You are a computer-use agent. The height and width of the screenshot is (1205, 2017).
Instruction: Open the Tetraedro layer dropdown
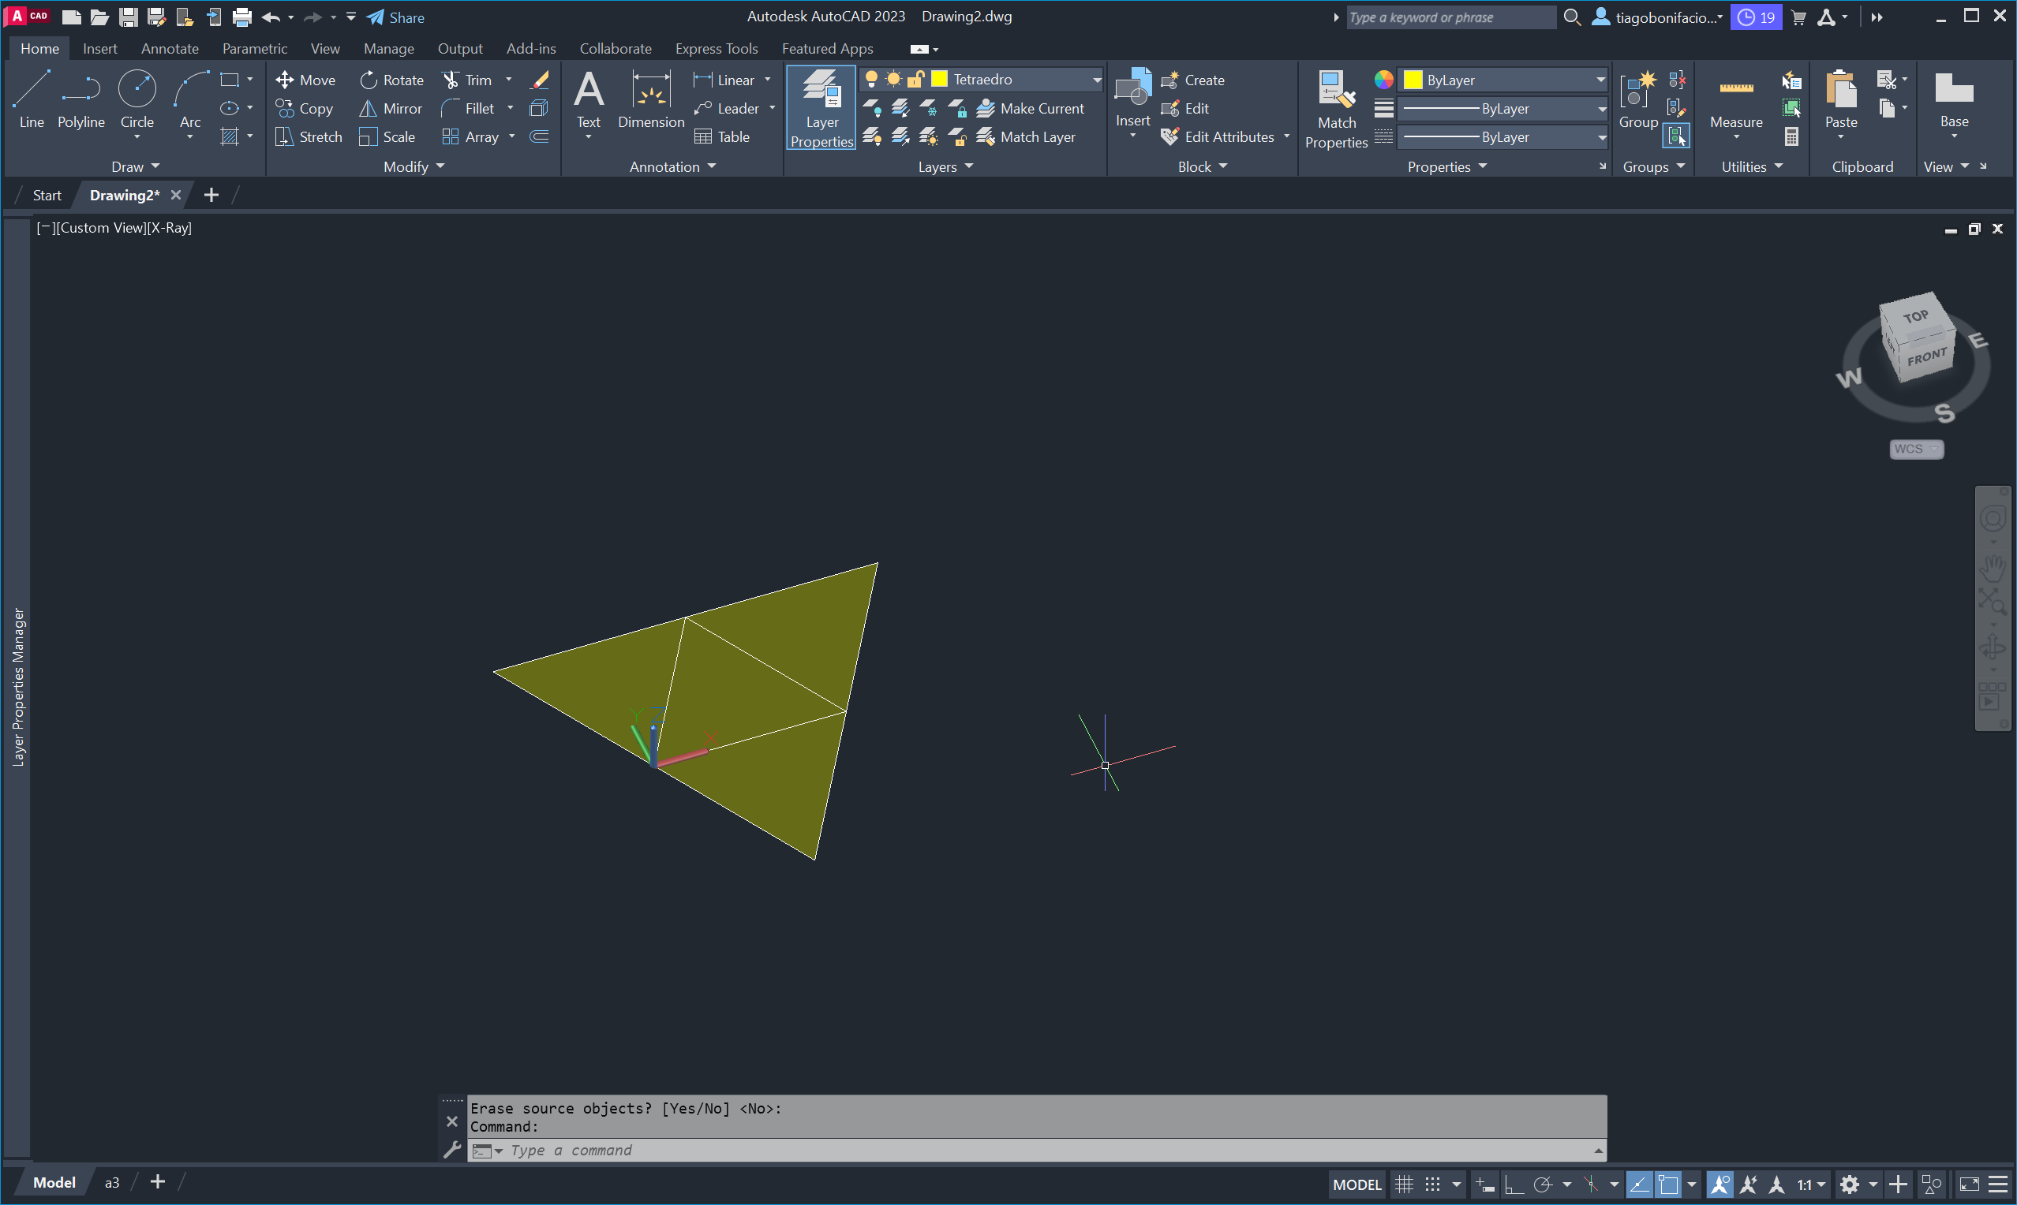[1096, 80]
